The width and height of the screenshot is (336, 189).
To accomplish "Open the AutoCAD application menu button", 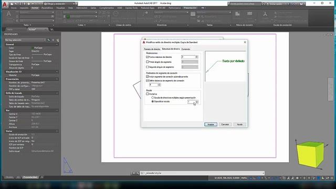I will tap(5, 4).
